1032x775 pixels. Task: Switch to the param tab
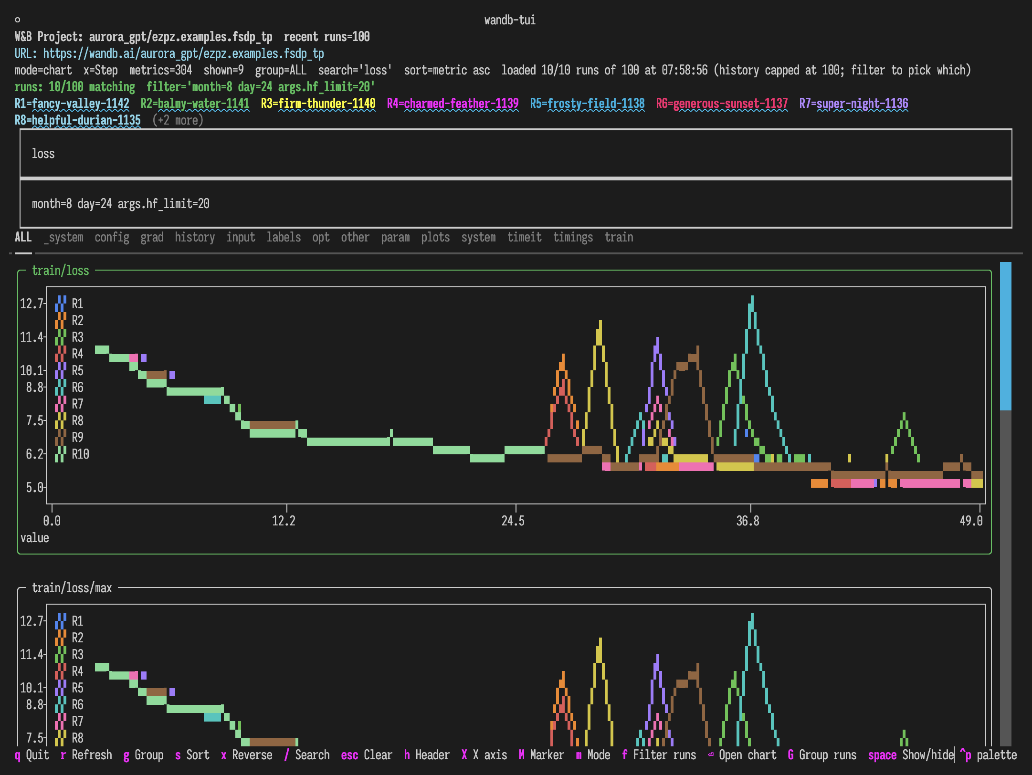tap(395, 237)
